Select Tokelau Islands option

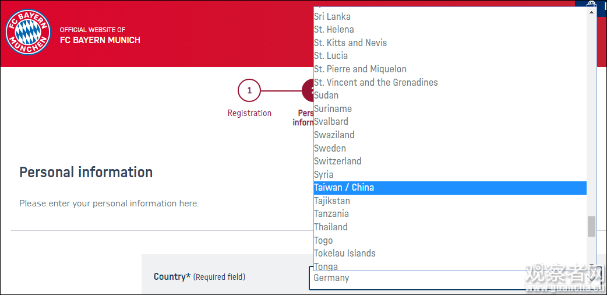[x=345, y=254]
